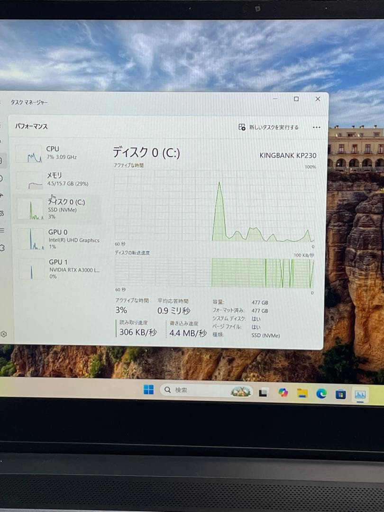Open the Microsoft Store from the taskbar
Screen dimensions: 384x512
339,392
